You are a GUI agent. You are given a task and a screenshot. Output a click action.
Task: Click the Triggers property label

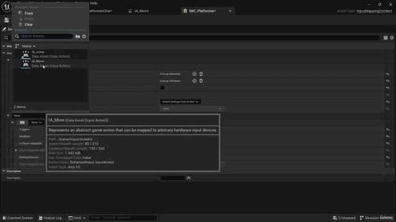(x=24, y=129)
